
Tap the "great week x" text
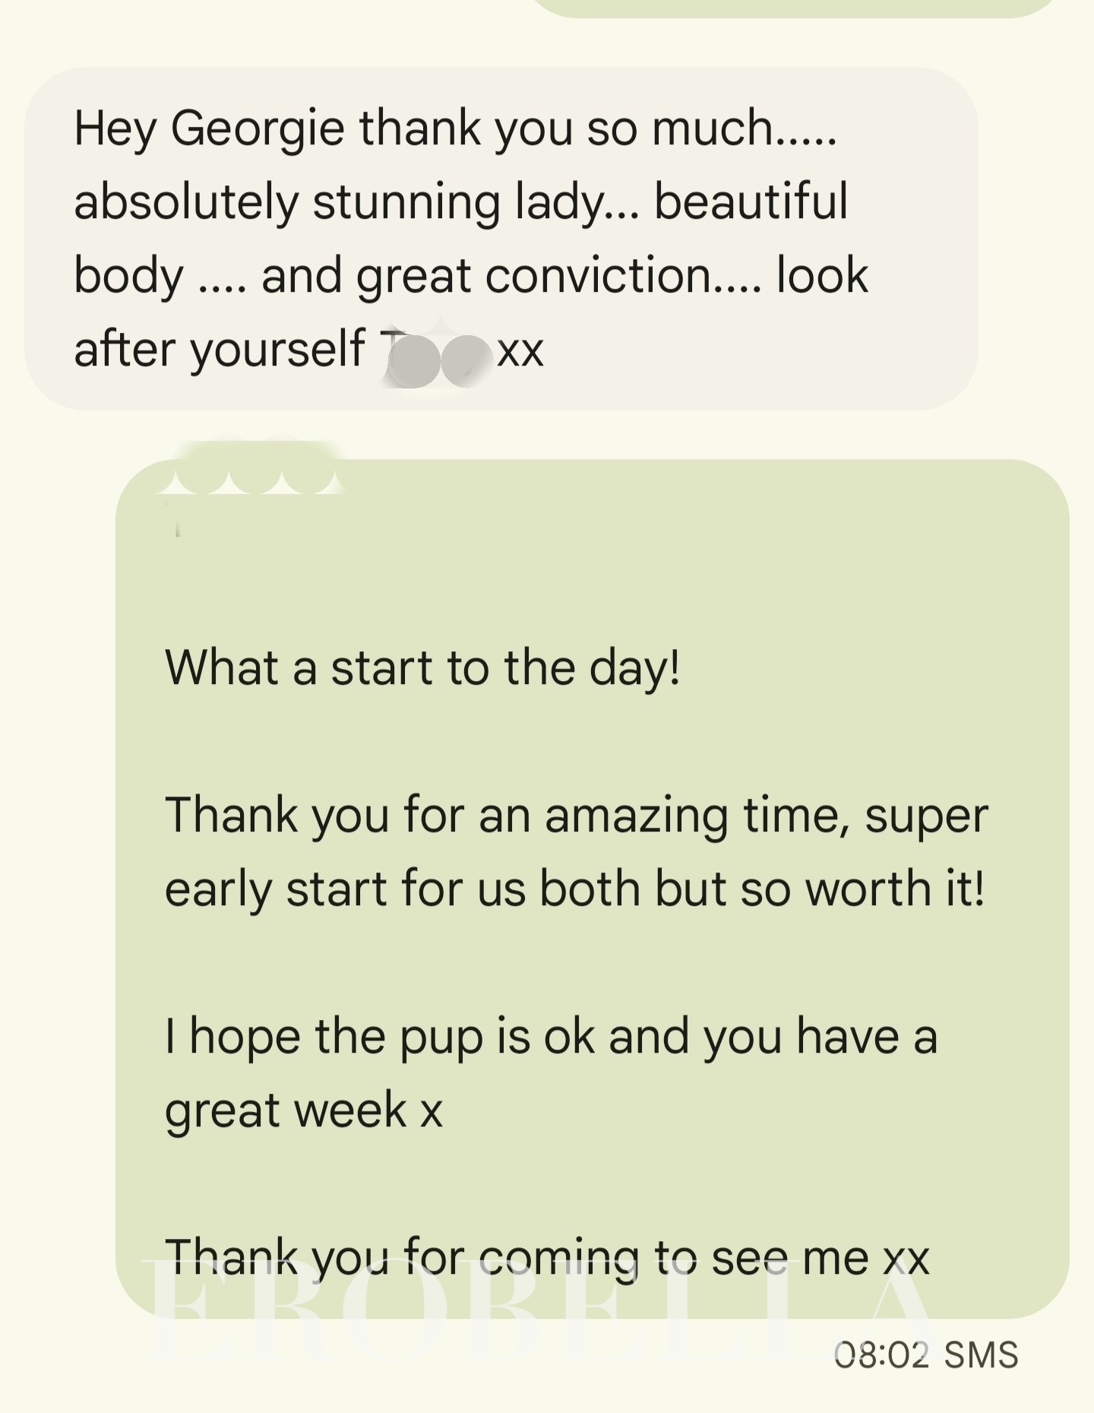(x=304, y=1110)
